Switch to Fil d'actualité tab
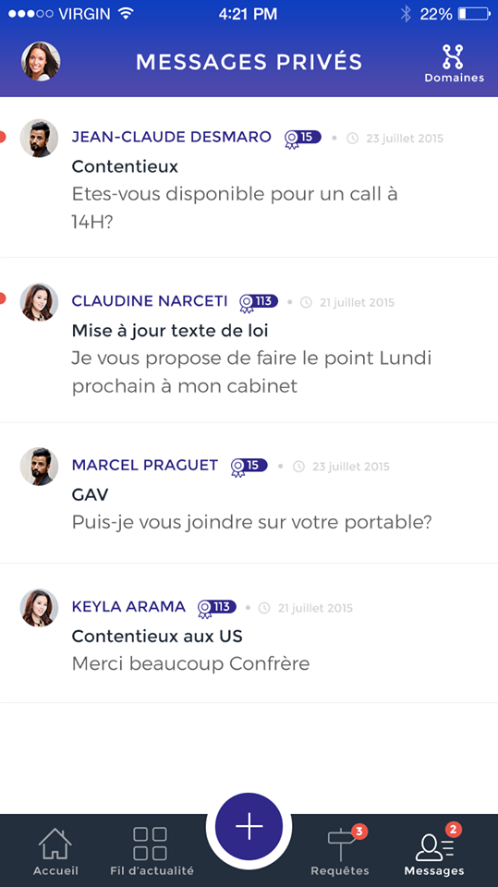 tap(152, 852)
